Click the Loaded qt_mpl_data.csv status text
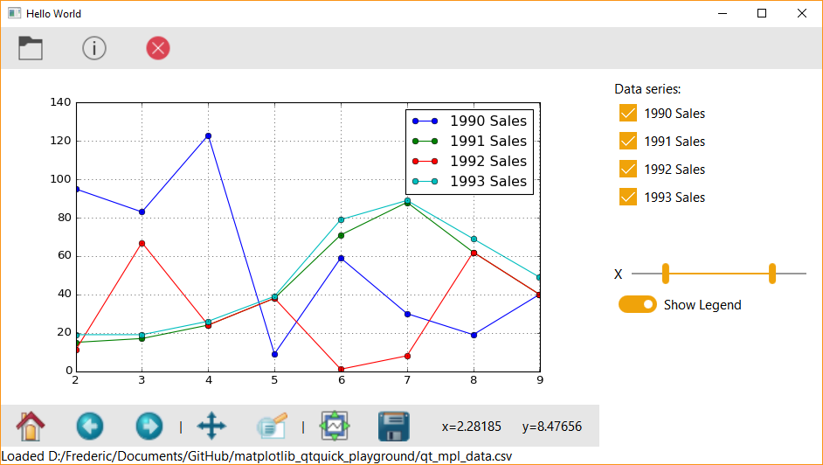823x465 pixels. tap(257, 456)
